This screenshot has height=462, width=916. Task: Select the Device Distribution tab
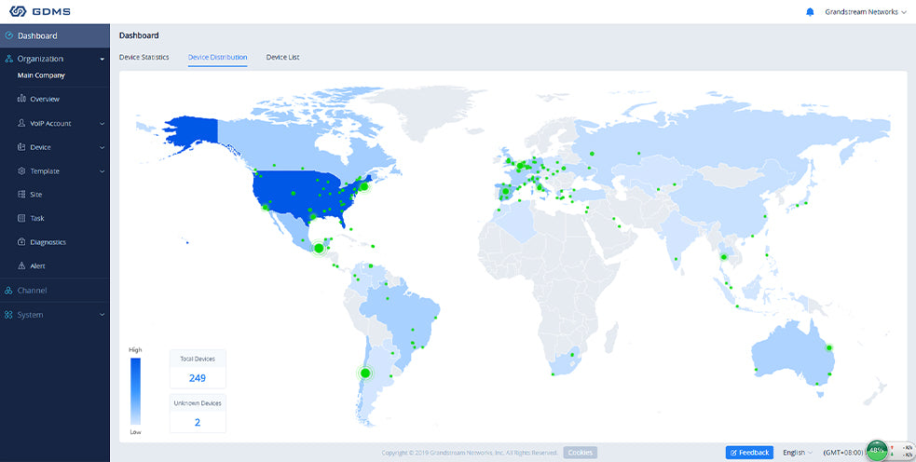click(217, 57)
